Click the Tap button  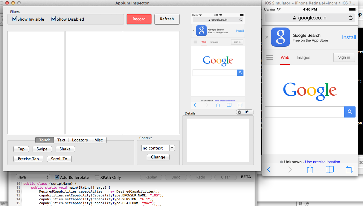tap(21, 149)
